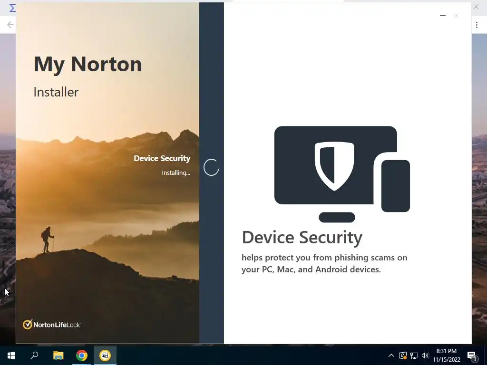The image size is (487, 365).
Task: Open the network tray icon
Action: tap(414, 355)
